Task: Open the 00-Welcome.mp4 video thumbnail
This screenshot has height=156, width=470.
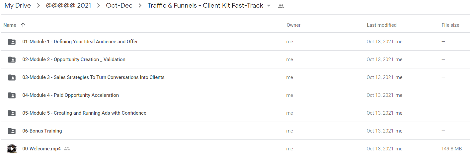Action: point(12,149)
